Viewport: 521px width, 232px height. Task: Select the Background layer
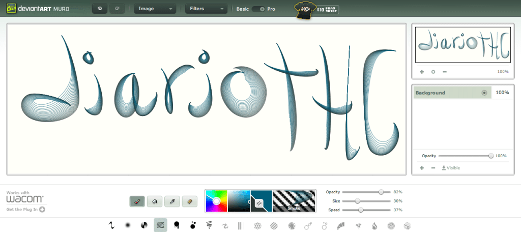[452, 93]
